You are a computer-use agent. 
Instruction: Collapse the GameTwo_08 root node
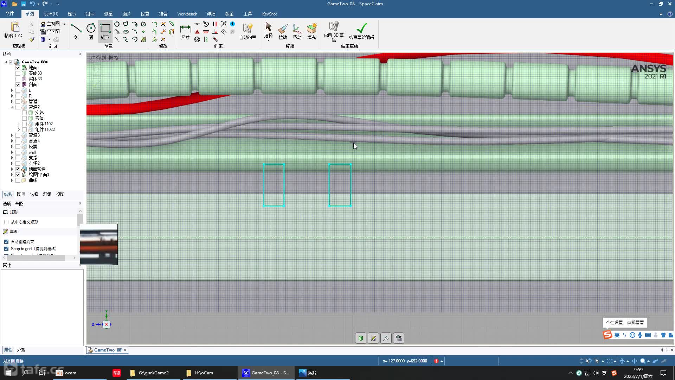tap(5, 62)
